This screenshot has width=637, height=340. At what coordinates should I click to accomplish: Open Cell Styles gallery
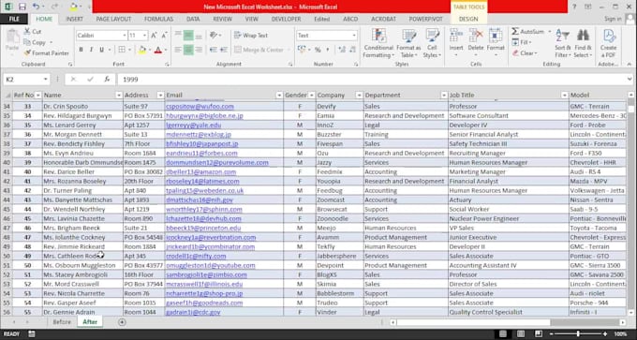432,43
